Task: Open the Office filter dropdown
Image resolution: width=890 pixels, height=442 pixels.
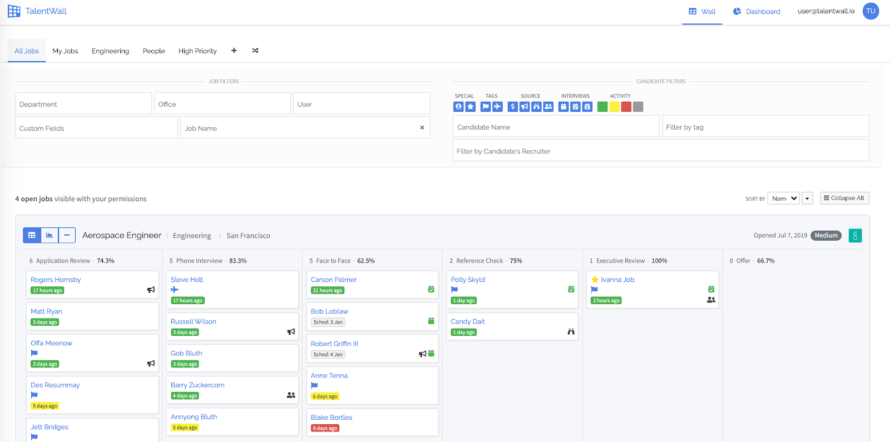Action: [x=222, y=104]
